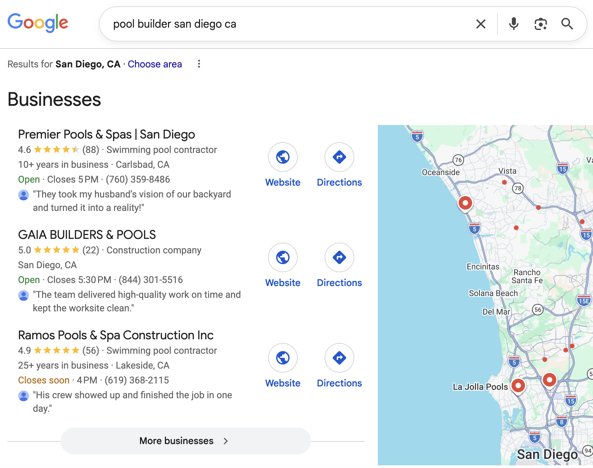593x468 pixels.
Task: Open Google Lens image search
Action: point(540,24)
